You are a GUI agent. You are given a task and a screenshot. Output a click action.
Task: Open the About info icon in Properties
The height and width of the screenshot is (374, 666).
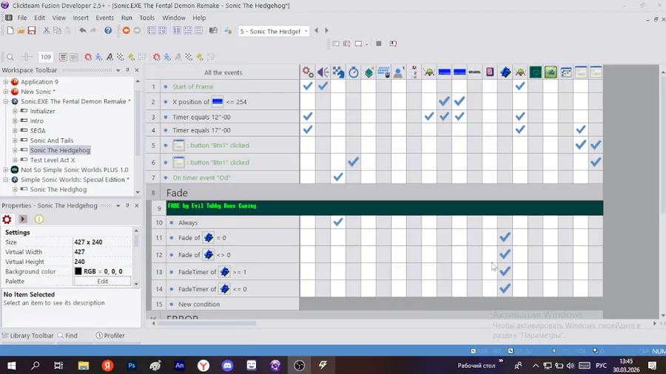tap(39, 220)
